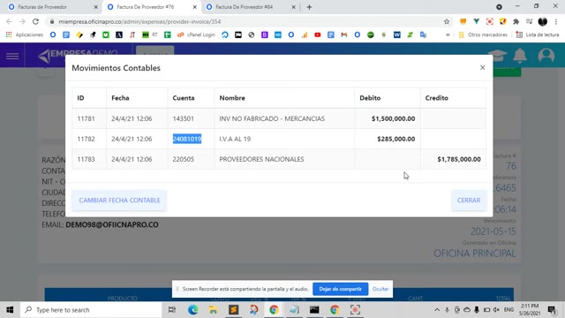The width and height of the screenshot is (565, 318).
Task: Open the Aplicaciones bookmarks shortcut
Action: pyautogui.click(x=25, y=34)
